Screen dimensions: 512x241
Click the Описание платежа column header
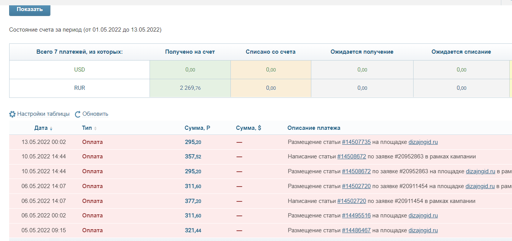(314, 128)
